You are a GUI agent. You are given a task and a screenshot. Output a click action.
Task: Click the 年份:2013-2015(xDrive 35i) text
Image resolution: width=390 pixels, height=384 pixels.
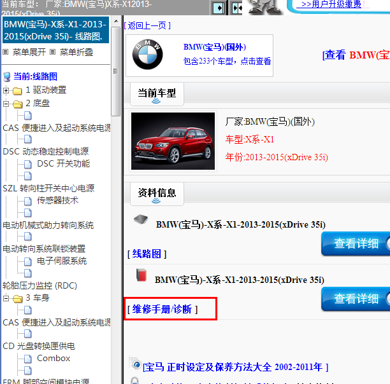pyautogui.click(x=277, y=157)
